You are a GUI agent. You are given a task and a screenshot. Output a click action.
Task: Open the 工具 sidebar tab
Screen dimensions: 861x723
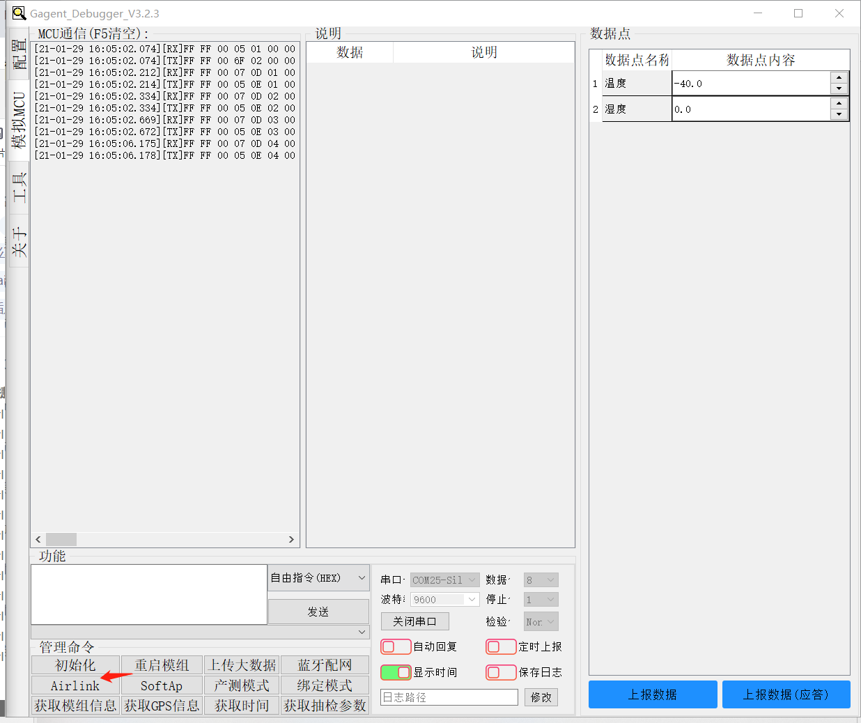[19, 182]
